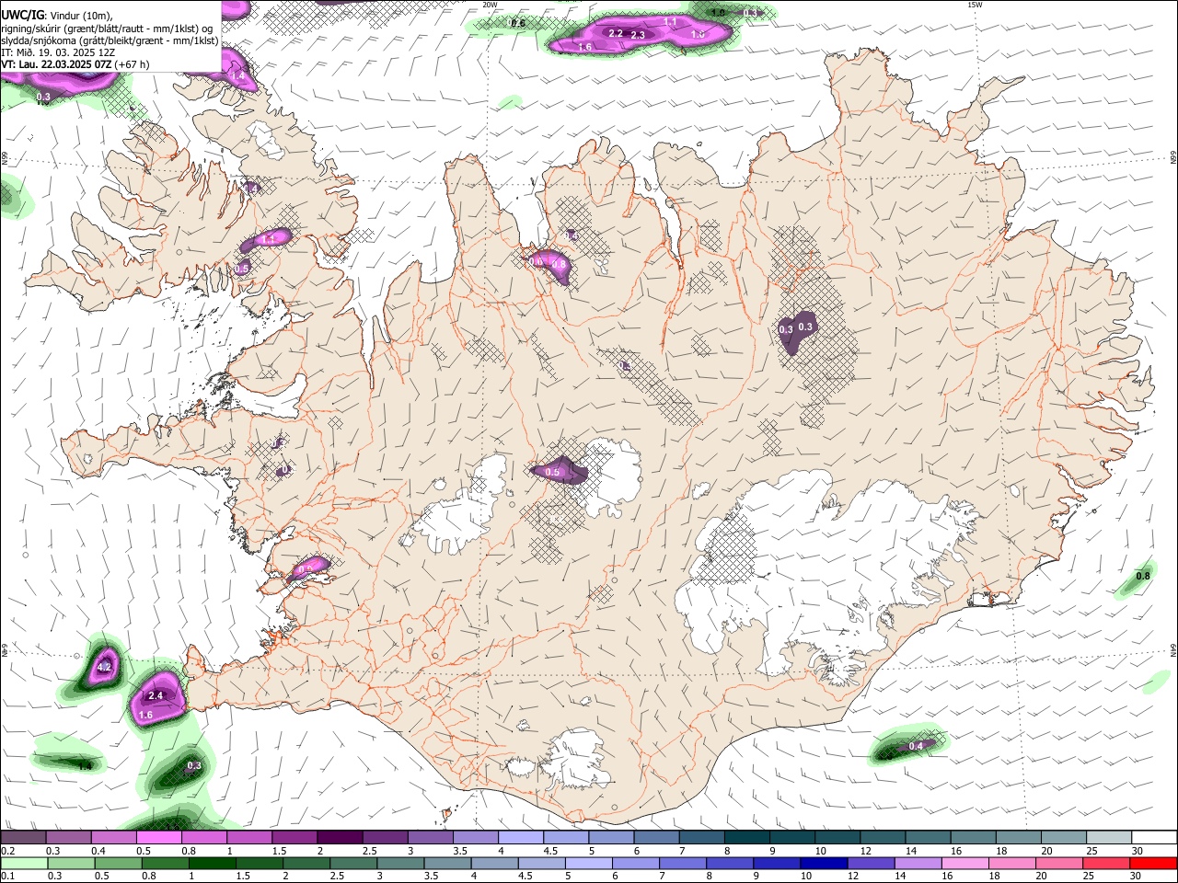The width and height of the screenshot is (1178, 883).
Task: Click the 0.1 label on the rain scale
Action: point(7,877)
